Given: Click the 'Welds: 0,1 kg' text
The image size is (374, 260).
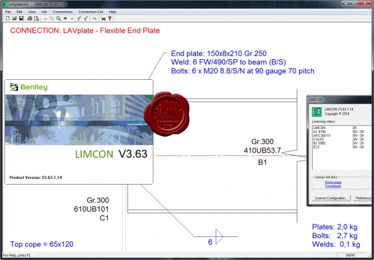Looking at the screenshot, I should [x=336, y=244].
